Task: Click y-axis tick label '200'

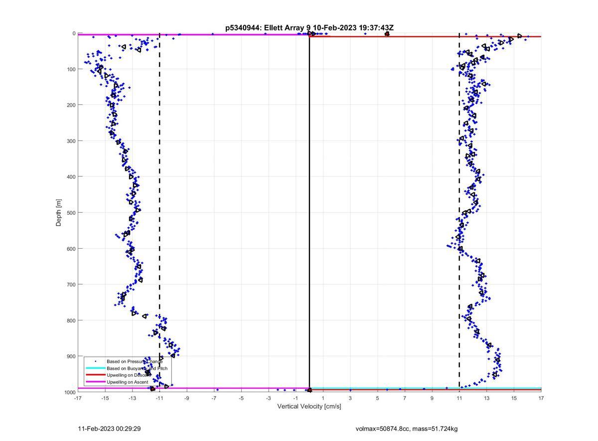Action: pyautogui.click(x=71, y=105)
